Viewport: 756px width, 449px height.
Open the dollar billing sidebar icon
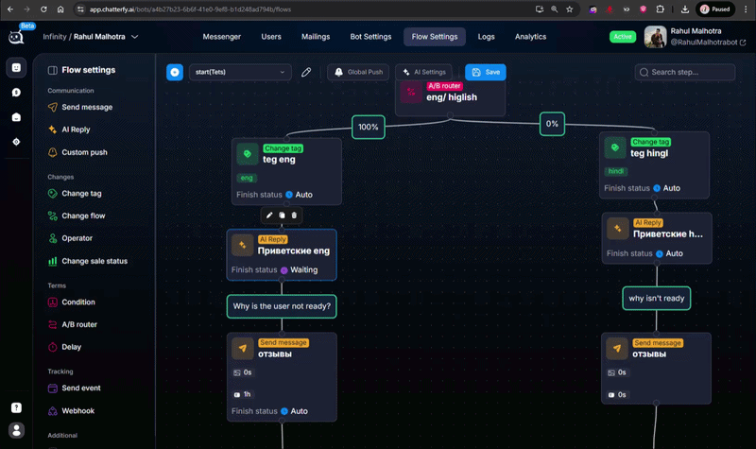click(16, 93)
